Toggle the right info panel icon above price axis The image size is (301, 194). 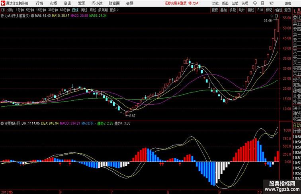coord(277,16)
